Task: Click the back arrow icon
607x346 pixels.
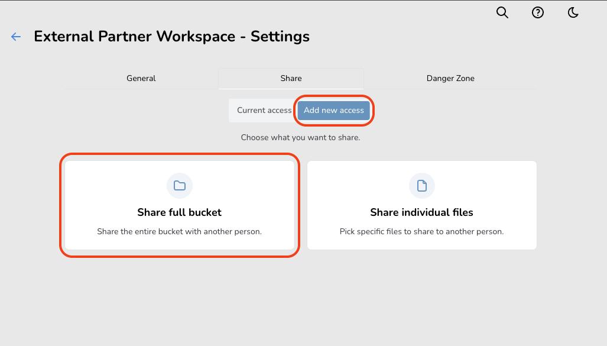Action: coord(16,37)
